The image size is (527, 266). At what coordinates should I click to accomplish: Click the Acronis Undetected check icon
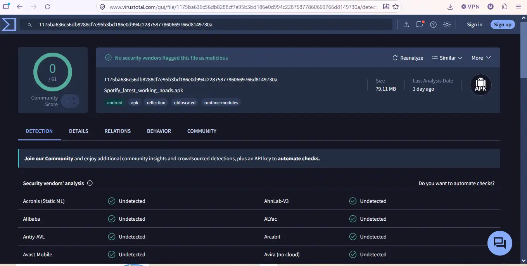click(112, 201)
